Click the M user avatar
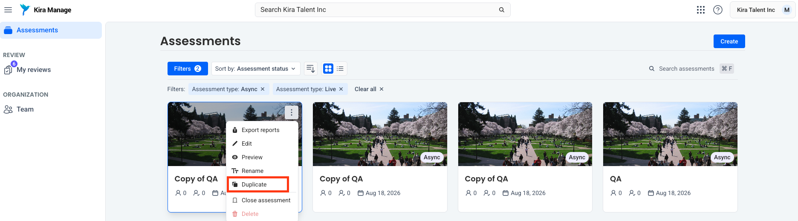Viewport: 798px width, 221px height. coord(787,10)
